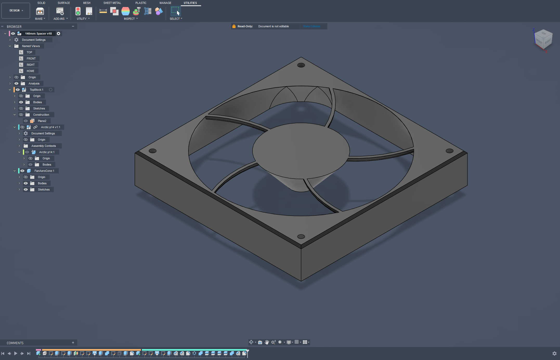The height and width of the screenshot is (360, 560).
Task: Play the design timeline
Action: (16, 353)
